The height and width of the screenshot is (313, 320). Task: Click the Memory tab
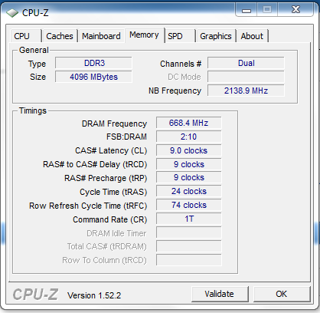[x=144, y=35]
